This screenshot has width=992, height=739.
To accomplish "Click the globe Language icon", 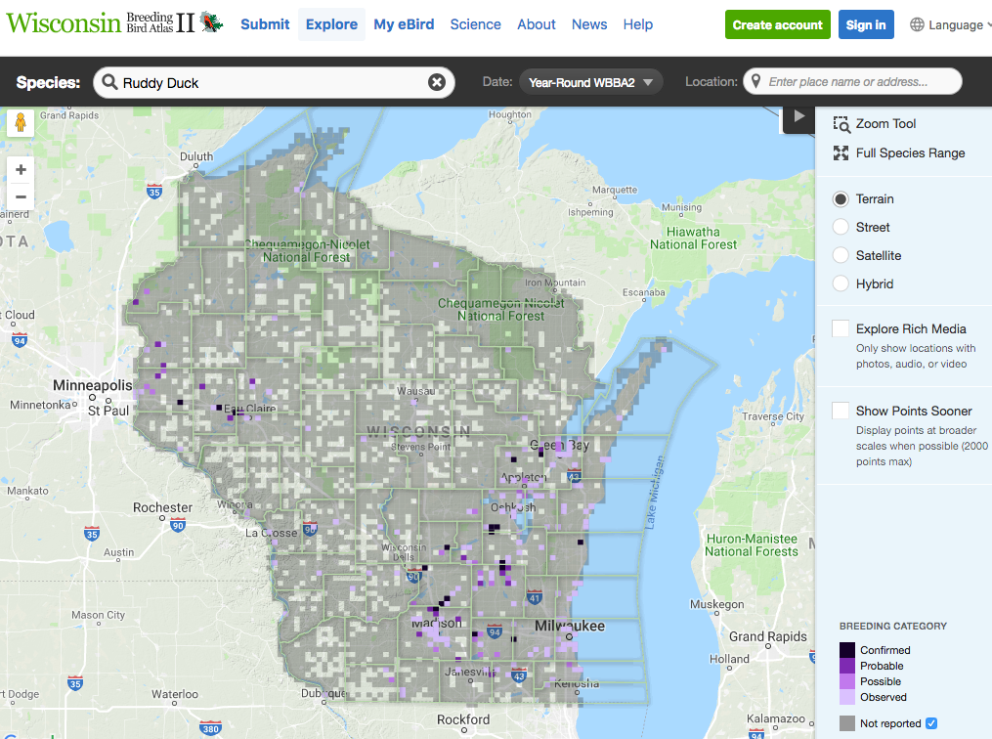I will click(x=917, y=24).
